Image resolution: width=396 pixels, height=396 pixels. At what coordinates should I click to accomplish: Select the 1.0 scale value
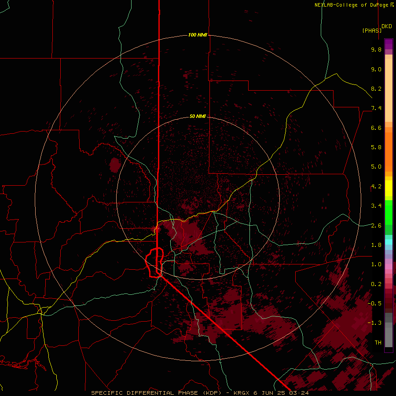click(x=376, y=264)
